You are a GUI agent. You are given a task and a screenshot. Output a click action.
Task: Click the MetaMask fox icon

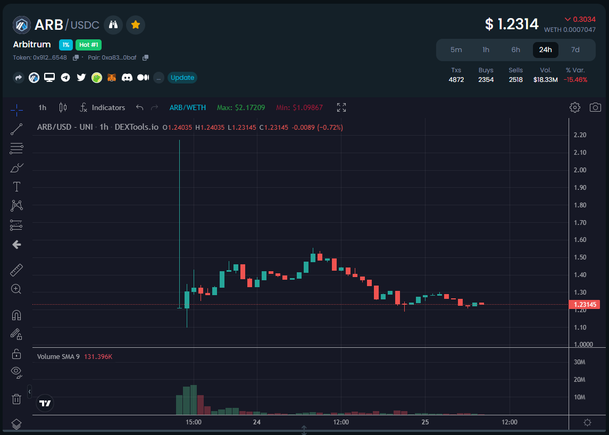[x=112, y=78]
